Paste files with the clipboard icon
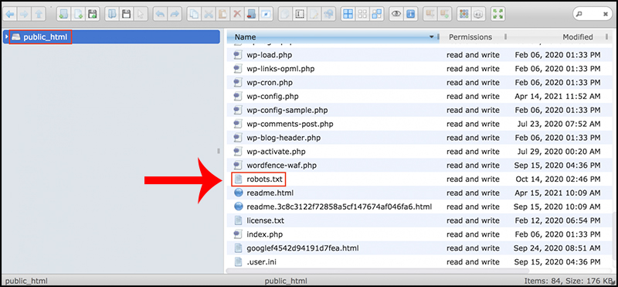Viewport: 618px width, 287px height. tap(222, 15)
